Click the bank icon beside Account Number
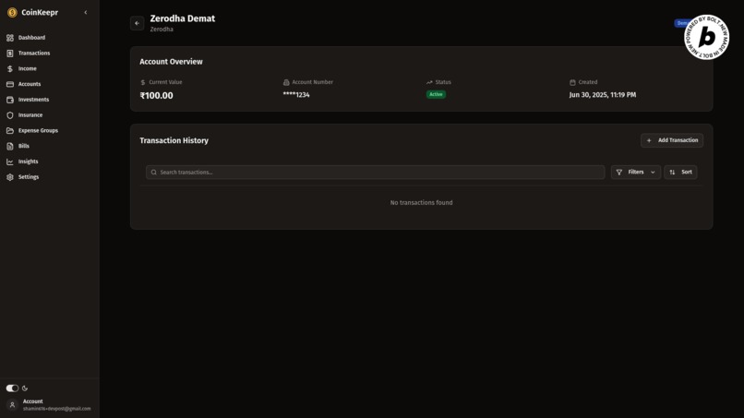 [286, 82]
